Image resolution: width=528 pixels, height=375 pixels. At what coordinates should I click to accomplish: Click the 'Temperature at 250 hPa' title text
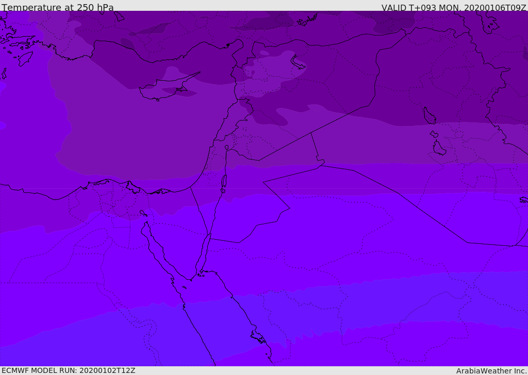tap(58, 7)
